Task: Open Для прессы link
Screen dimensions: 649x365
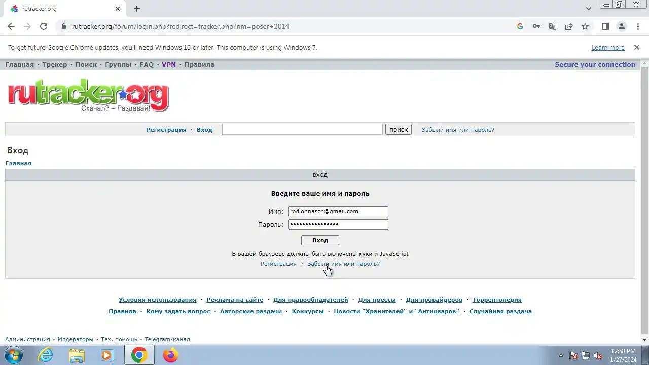Action: [377, 300]
